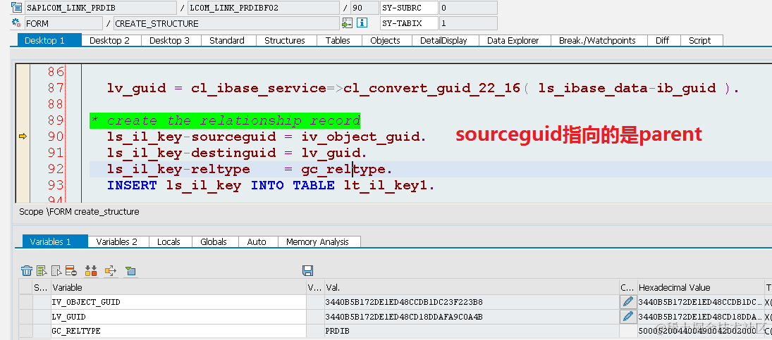Open the Standard tab
This screenshot has width=772, height=340.
tap(227, 40)
